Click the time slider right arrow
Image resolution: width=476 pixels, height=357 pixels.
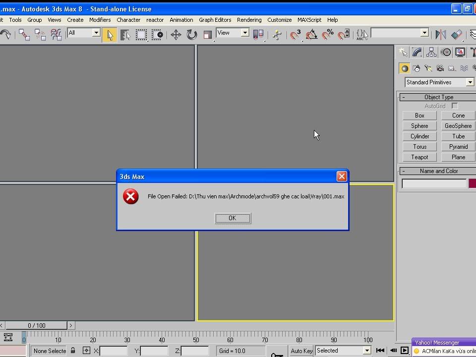click(71, 325)
